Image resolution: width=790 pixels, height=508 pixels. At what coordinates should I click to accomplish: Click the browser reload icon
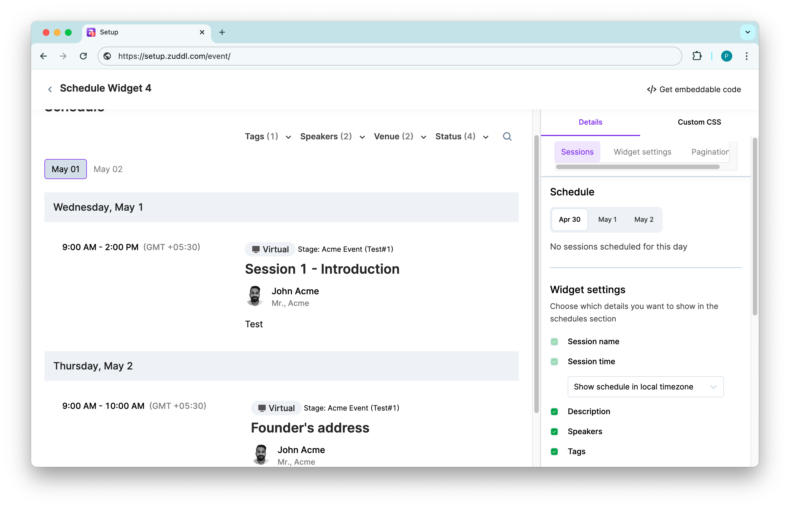[x=84, y=56]
